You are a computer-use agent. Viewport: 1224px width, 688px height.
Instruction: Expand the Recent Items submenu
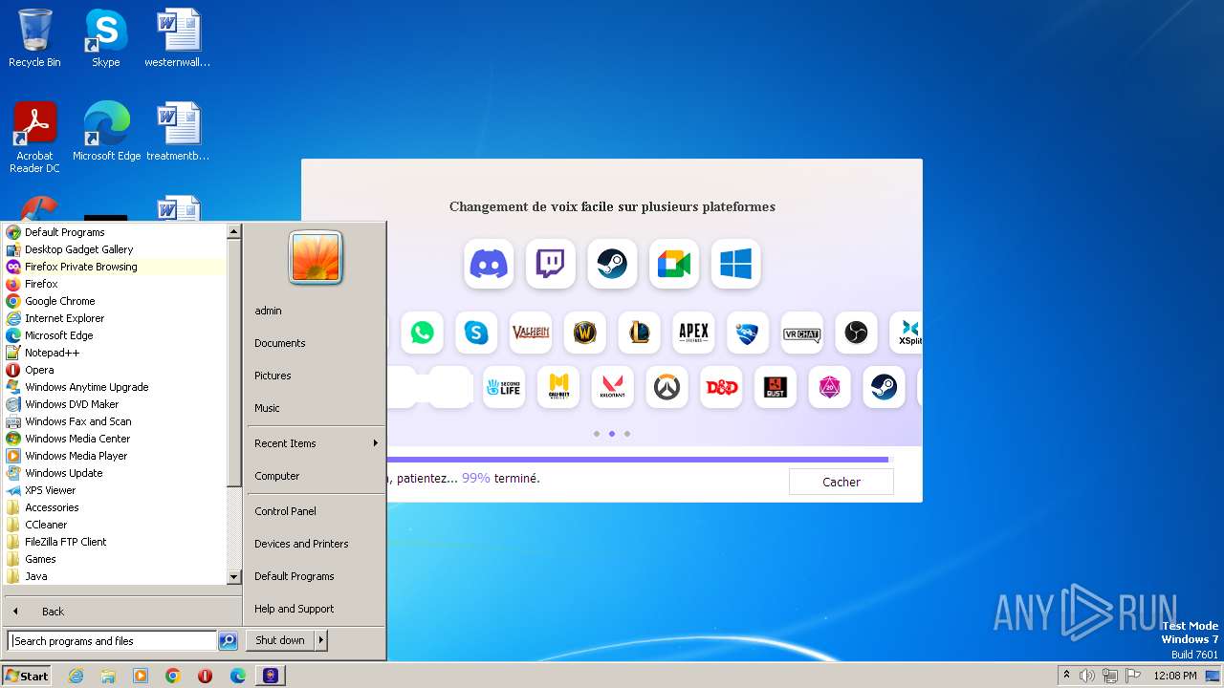(315, 443)
